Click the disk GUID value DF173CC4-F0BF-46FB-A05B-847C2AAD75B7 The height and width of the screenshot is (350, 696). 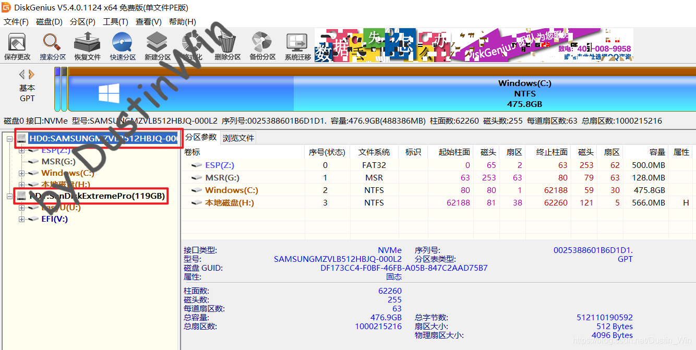pos(404,268)
